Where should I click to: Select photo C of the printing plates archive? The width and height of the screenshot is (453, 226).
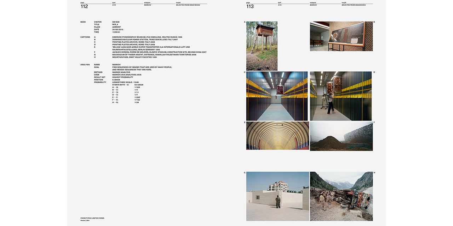click(277, 96)
